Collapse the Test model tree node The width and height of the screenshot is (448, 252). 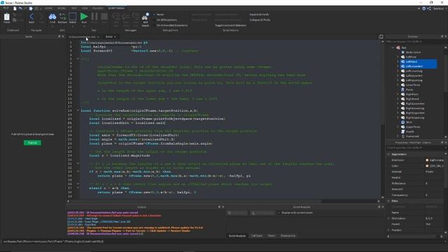click(x=393, y=48)
